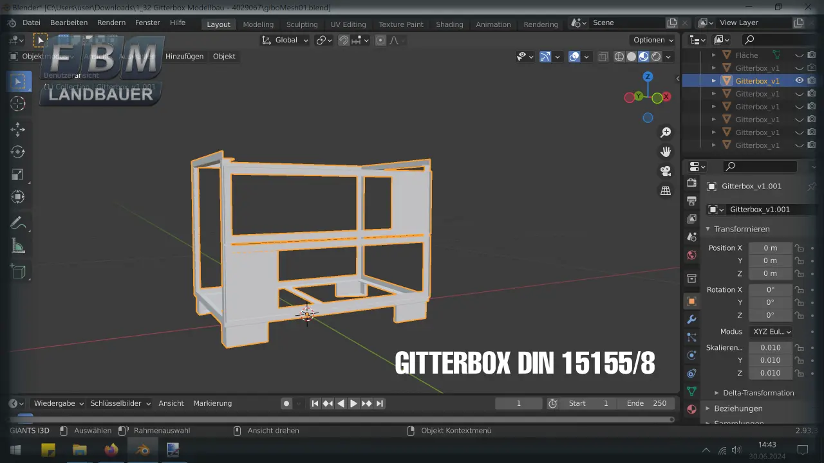Open the Scene properties tab
The width and height of the screenshot is (824, 463).
pos(692,237)
